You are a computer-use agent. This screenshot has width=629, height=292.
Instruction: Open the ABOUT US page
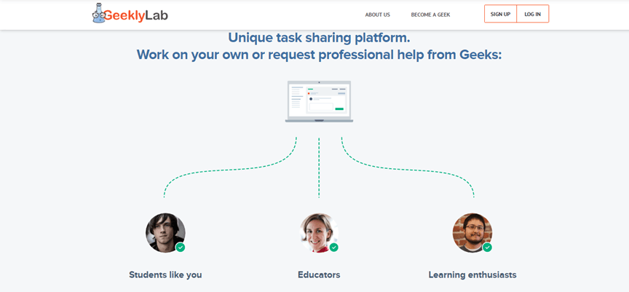378,15
